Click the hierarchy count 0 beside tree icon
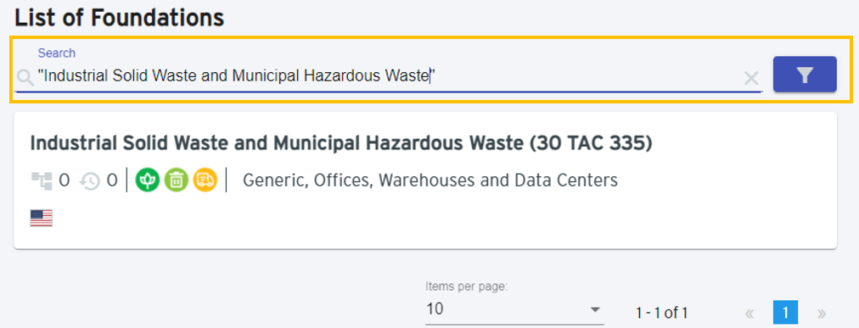 pos(65,181)
